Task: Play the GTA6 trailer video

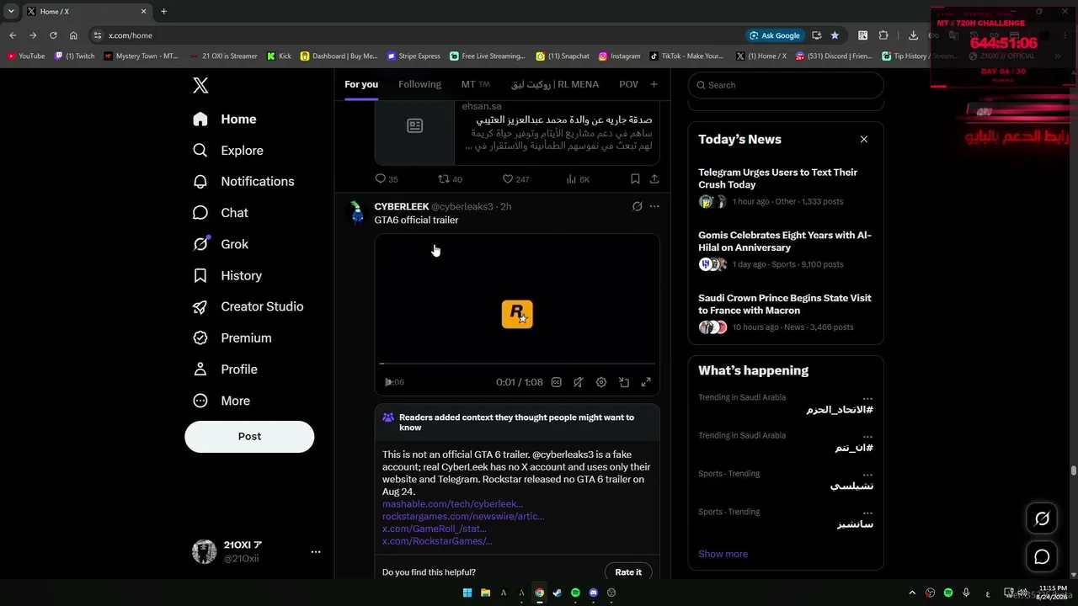Action: [x=388, y=382]
